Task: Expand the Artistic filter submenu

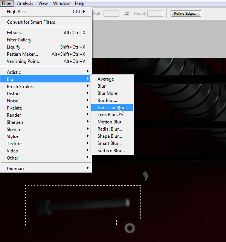Action: coord(46,72)
